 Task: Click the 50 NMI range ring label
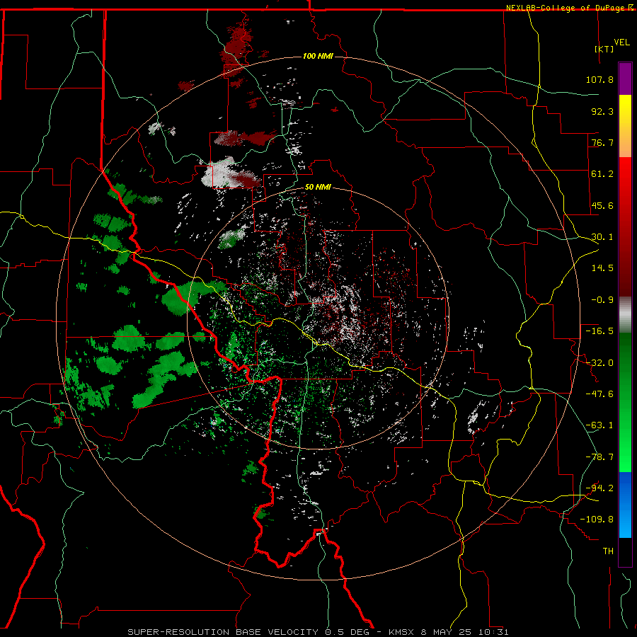(318, 188)
